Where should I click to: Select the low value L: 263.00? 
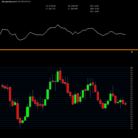[x=73, y=9]
